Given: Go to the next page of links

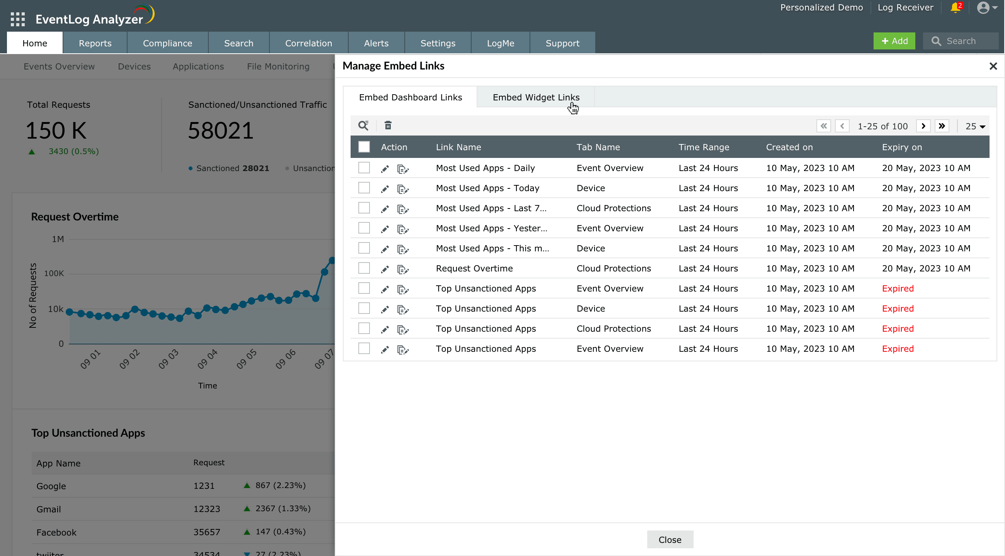Looking at the screenshot, I should point(923,126).
